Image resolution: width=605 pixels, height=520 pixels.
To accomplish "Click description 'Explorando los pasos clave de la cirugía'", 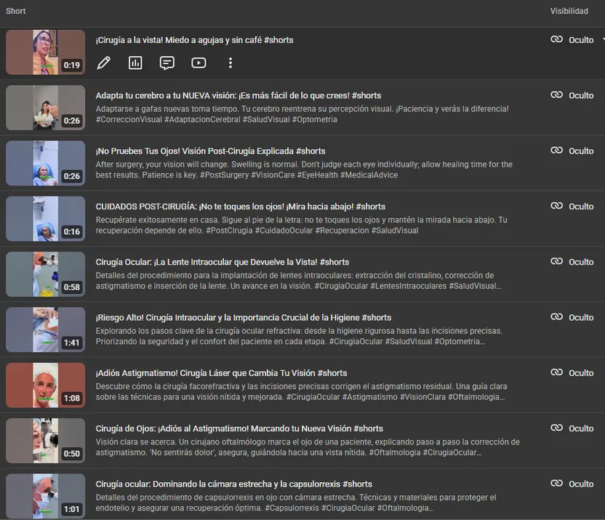I will pos(299,337).
